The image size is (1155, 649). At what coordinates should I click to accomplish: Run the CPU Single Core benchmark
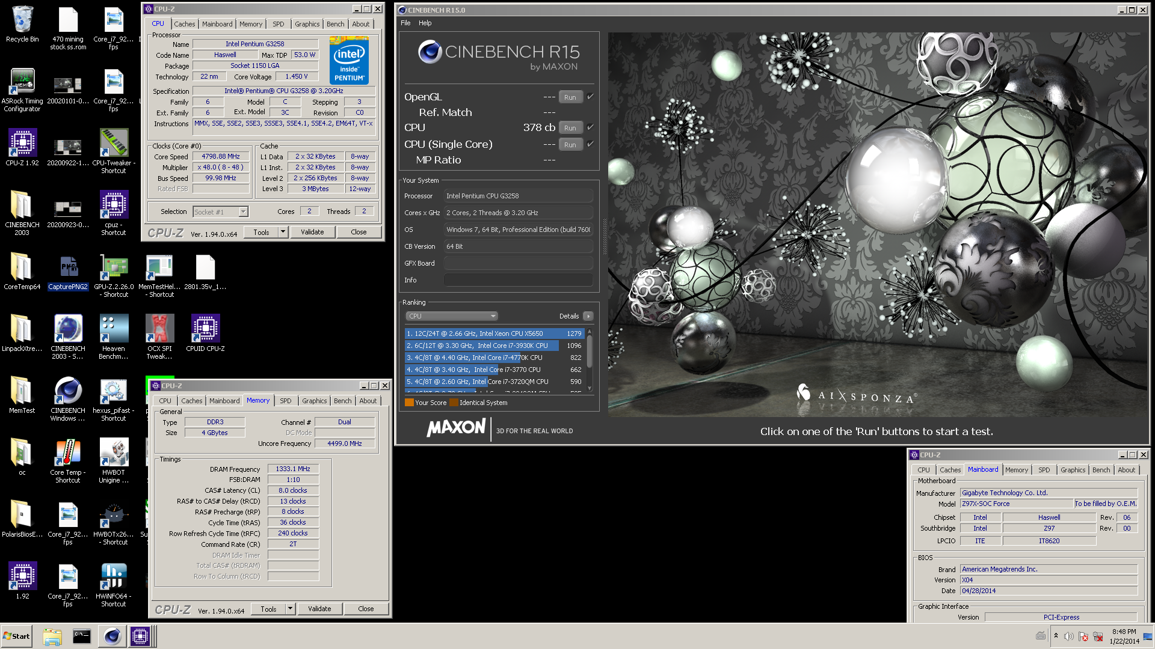click(x=570, y=145)
